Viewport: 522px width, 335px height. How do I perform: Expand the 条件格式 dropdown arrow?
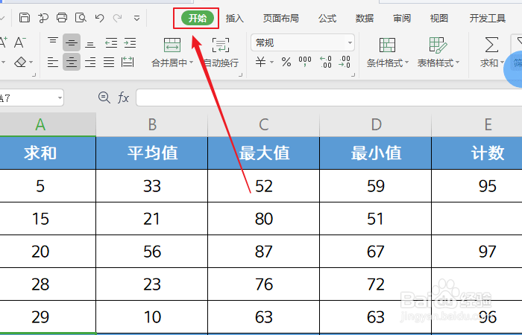click(x=406, y=63)
